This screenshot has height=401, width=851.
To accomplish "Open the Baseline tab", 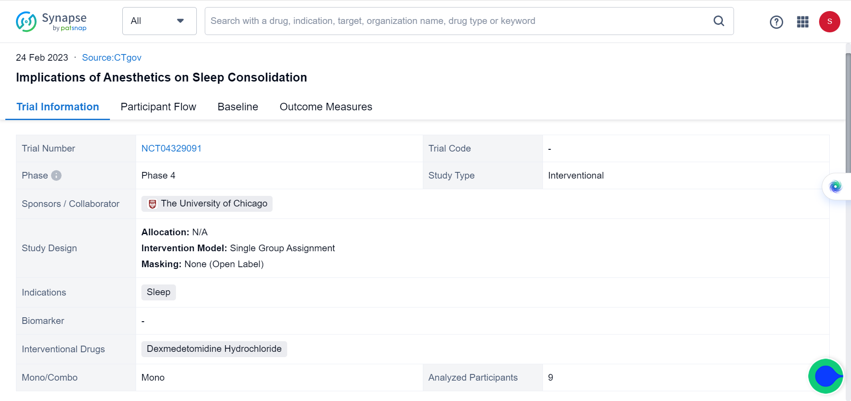I will 238,107.
